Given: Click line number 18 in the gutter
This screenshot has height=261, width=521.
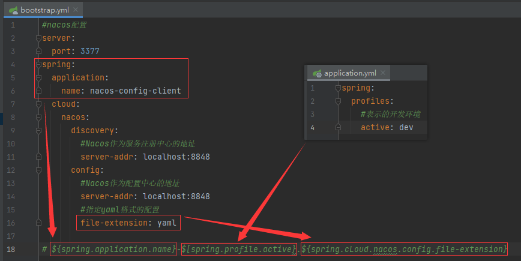Looking at the screenshot, I should (11, 250).
